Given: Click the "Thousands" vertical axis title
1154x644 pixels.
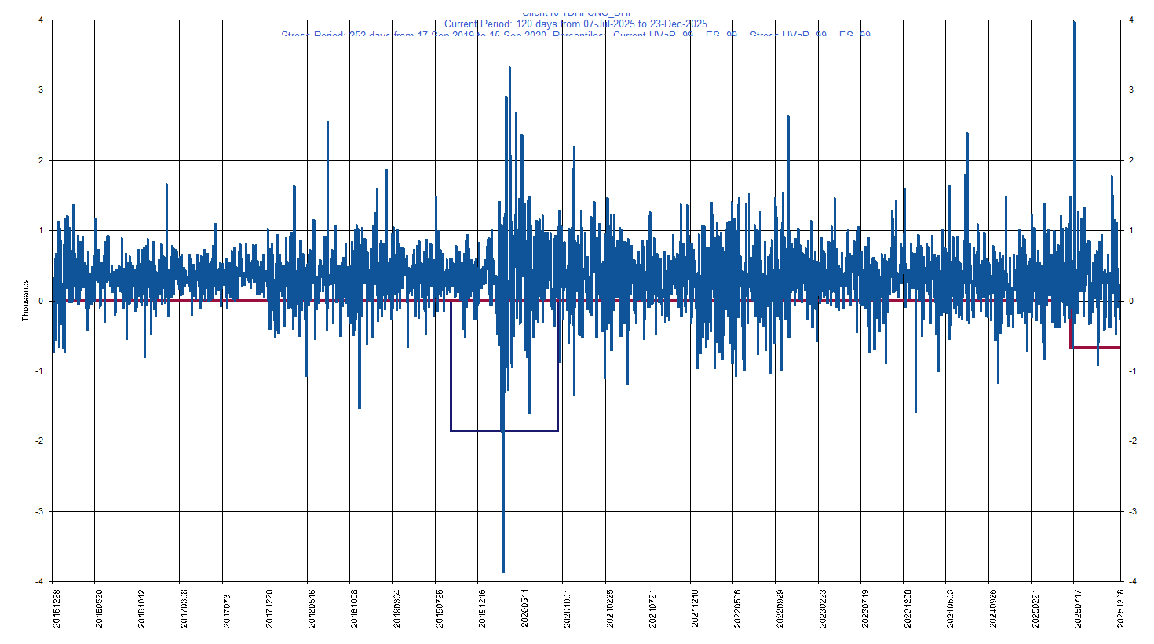Looking at the screenshot, I should (x=25, y=300).
